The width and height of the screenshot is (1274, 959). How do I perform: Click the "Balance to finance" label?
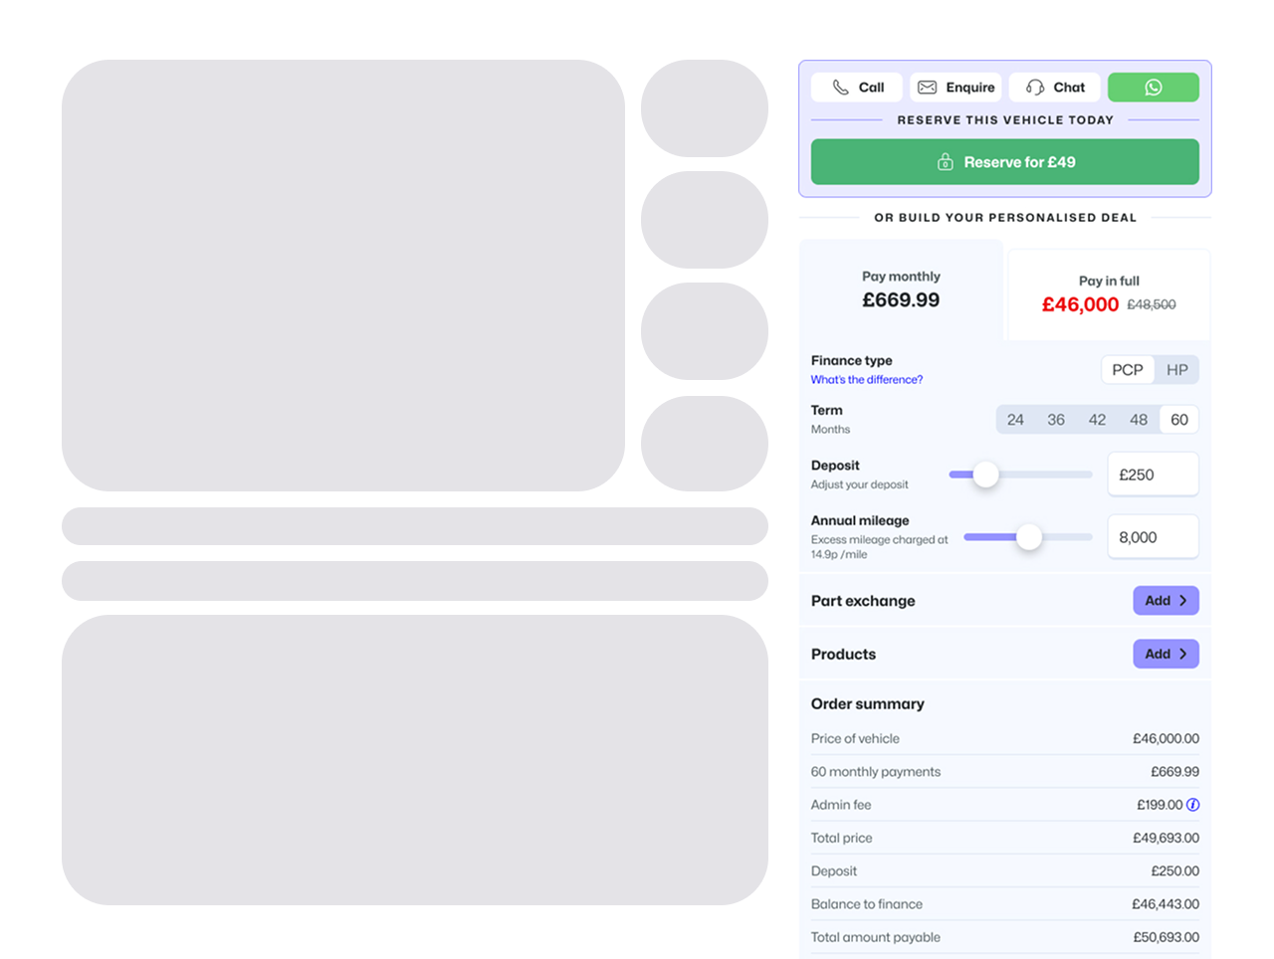click(866, 904)
